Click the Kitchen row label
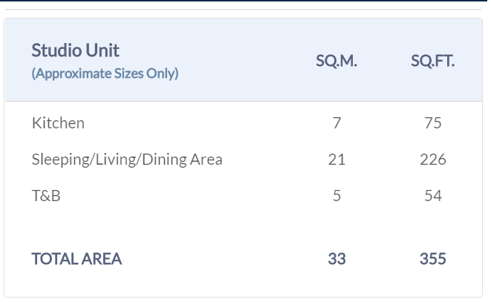The height and width of the screenshot is (302, 491). point(58,123)
